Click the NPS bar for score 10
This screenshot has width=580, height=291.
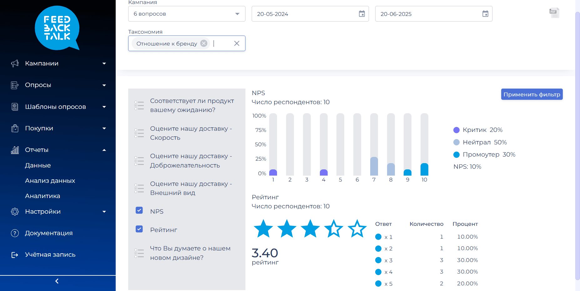tap(424, 169)
